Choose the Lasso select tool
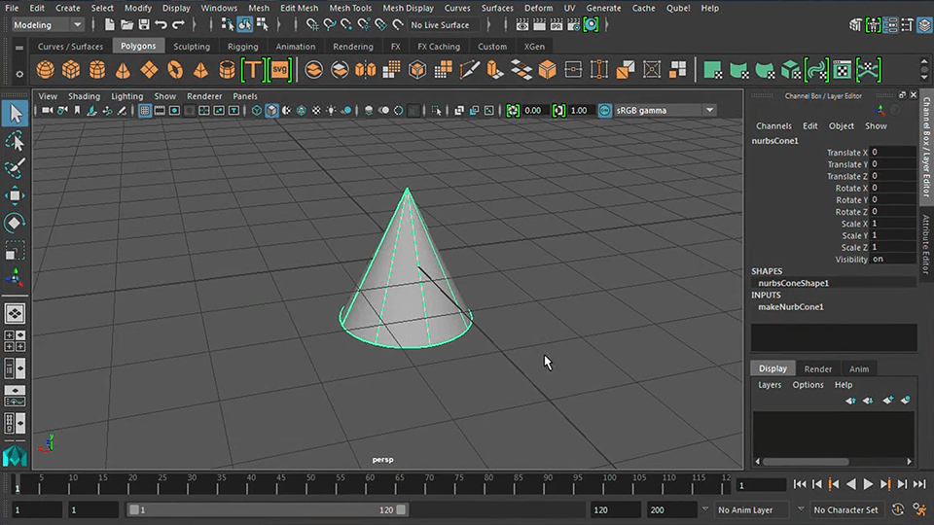 (15, 141)
